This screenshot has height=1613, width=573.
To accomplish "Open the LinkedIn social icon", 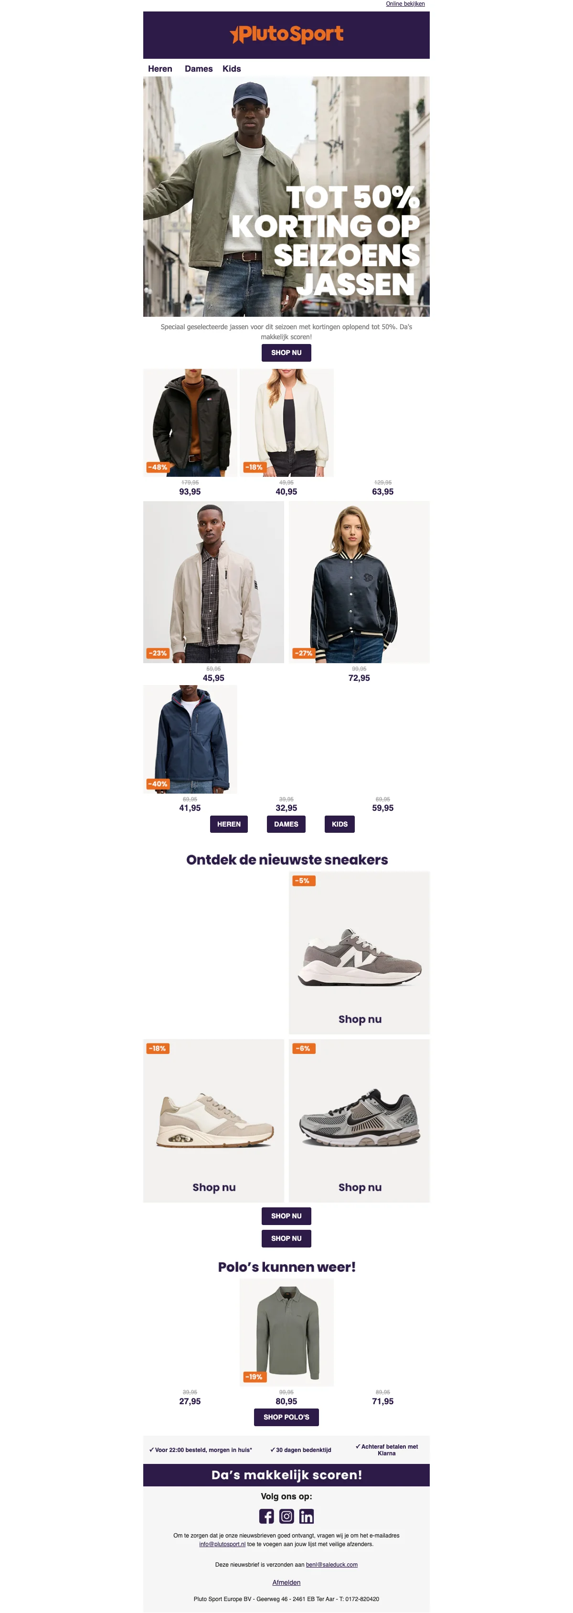I will click(x=307, y=1516).
